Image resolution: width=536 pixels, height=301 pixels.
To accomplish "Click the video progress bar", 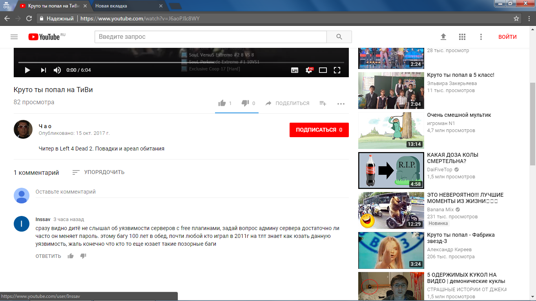I will click(x=180, y=62).
